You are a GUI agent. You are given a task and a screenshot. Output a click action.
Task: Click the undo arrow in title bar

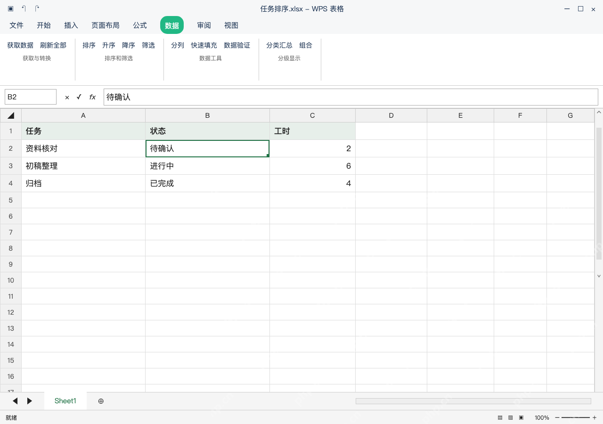point(24,8)
